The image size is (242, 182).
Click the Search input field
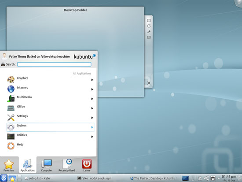[54, 64]
